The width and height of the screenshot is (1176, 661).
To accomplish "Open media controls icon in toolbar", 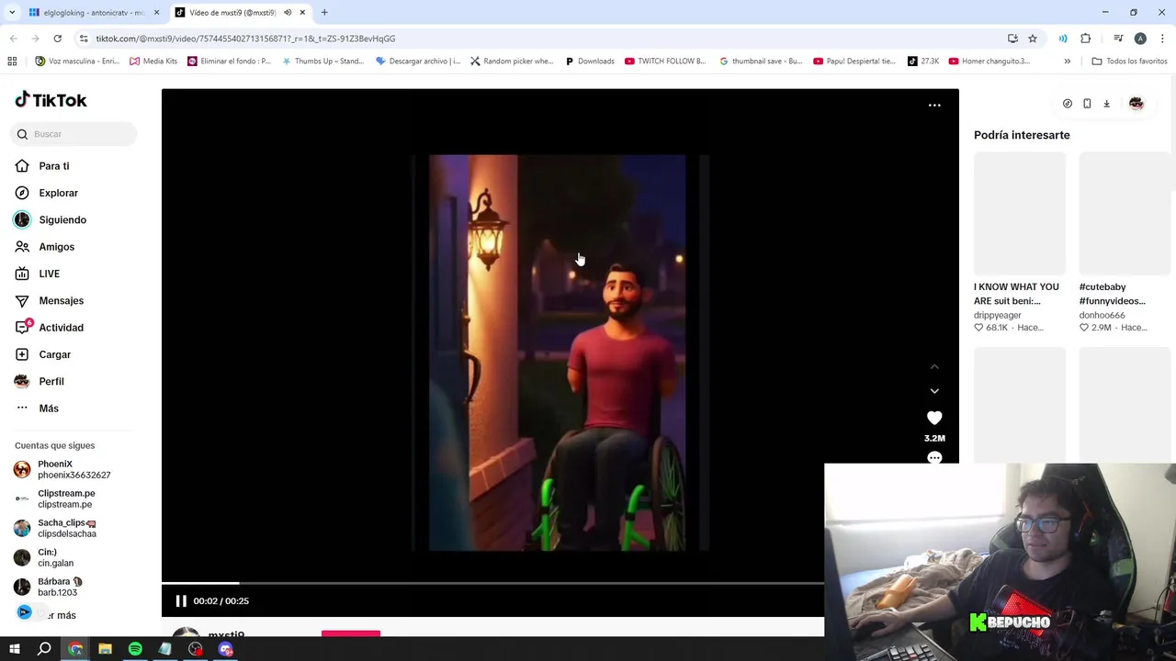I will 1118,39.
